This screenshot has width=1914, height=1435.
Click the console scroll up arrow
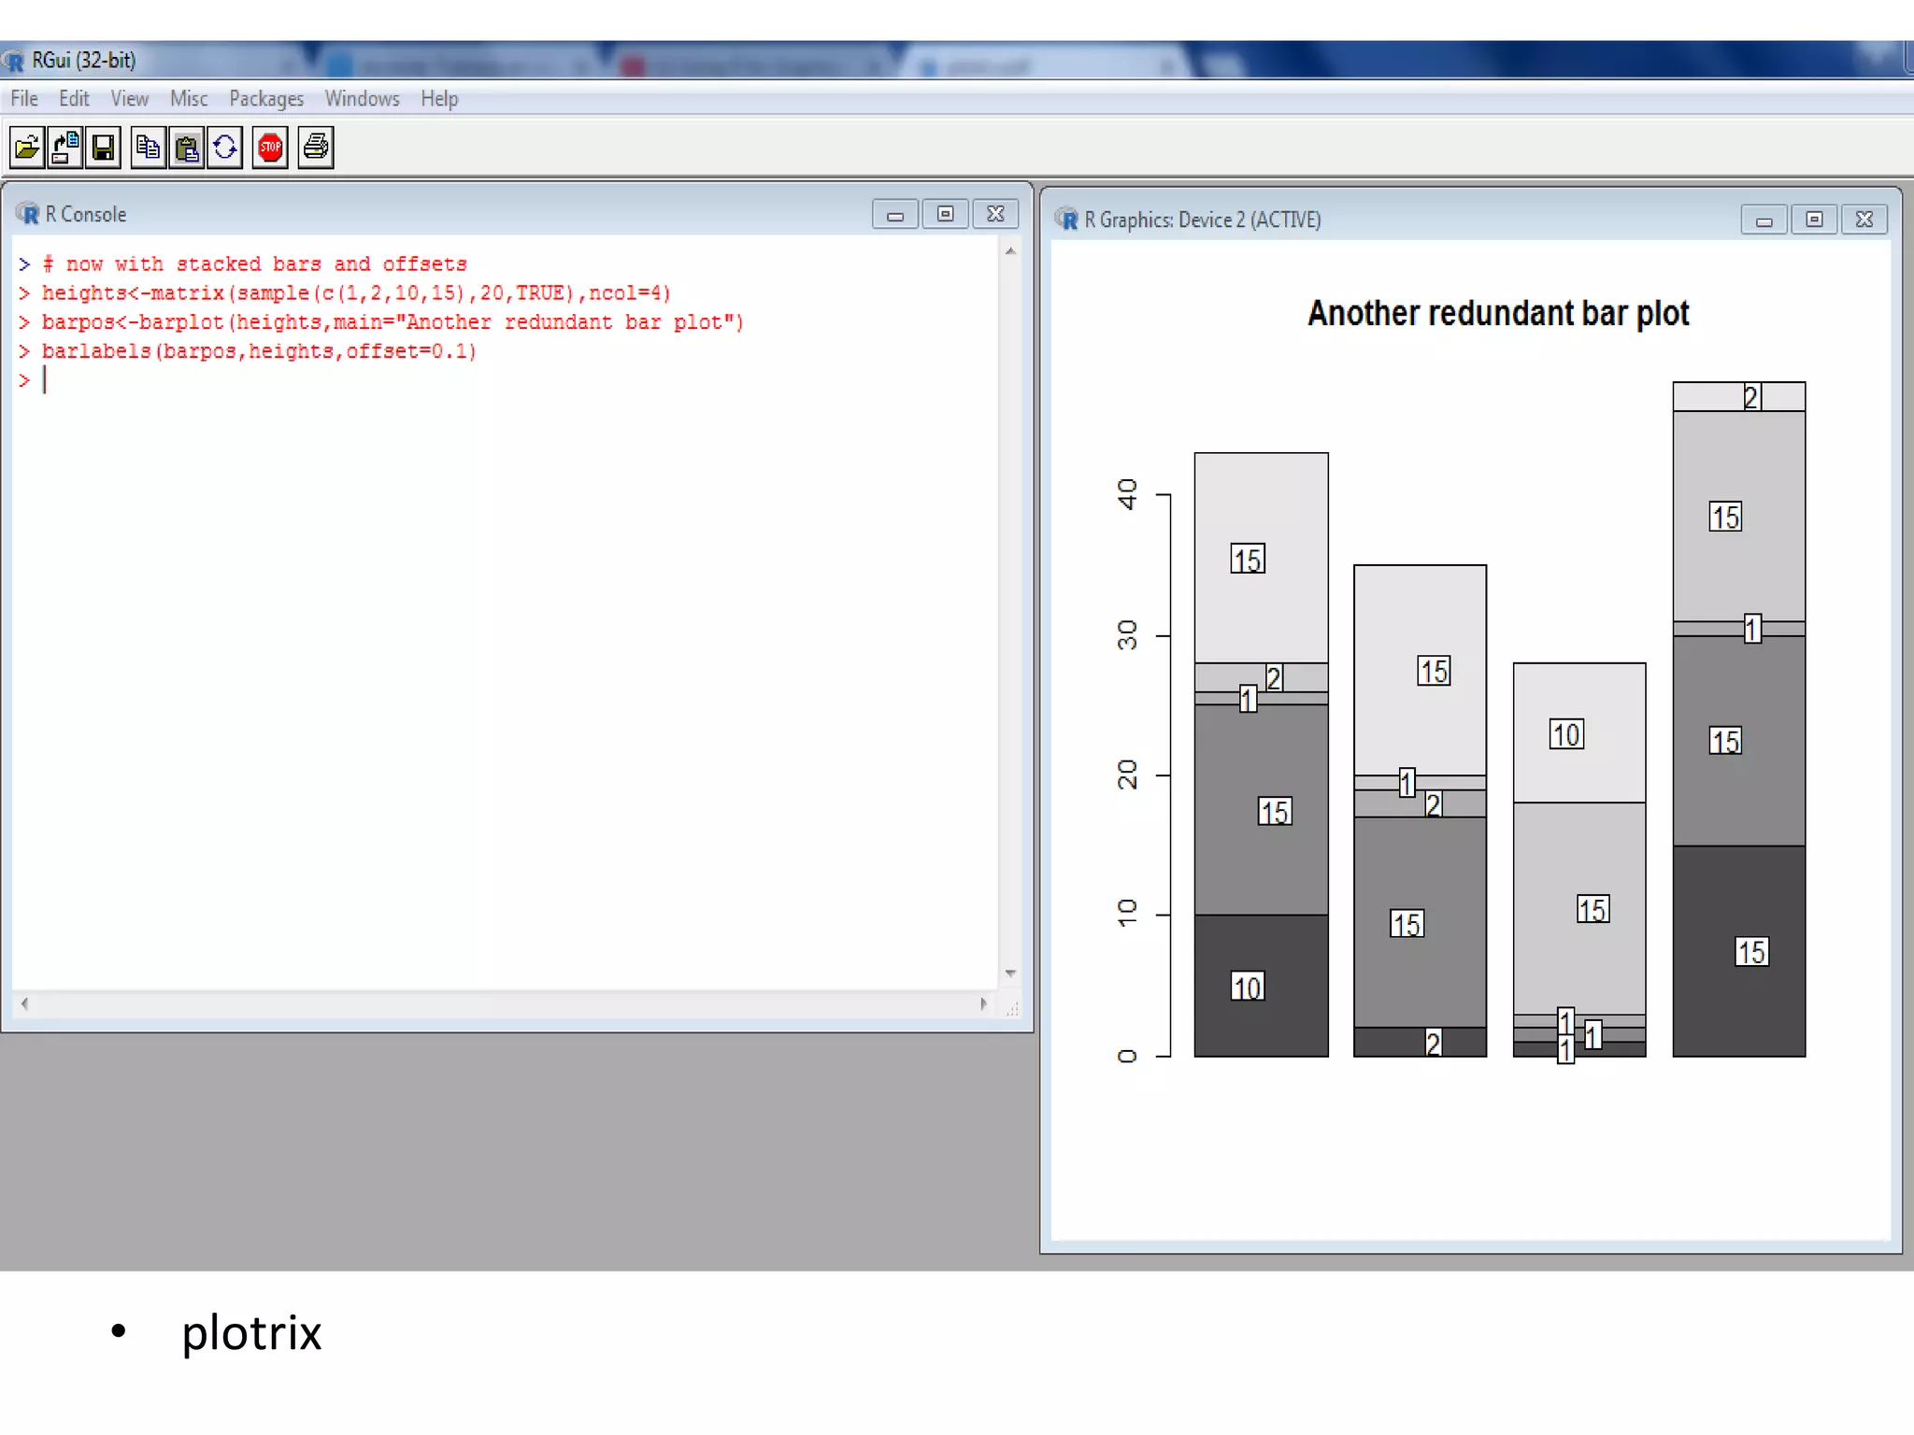1010,251
